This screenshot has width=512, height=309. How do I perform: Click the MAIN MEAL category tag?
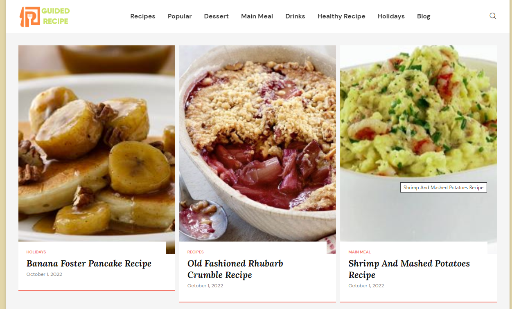coord(359,252)
